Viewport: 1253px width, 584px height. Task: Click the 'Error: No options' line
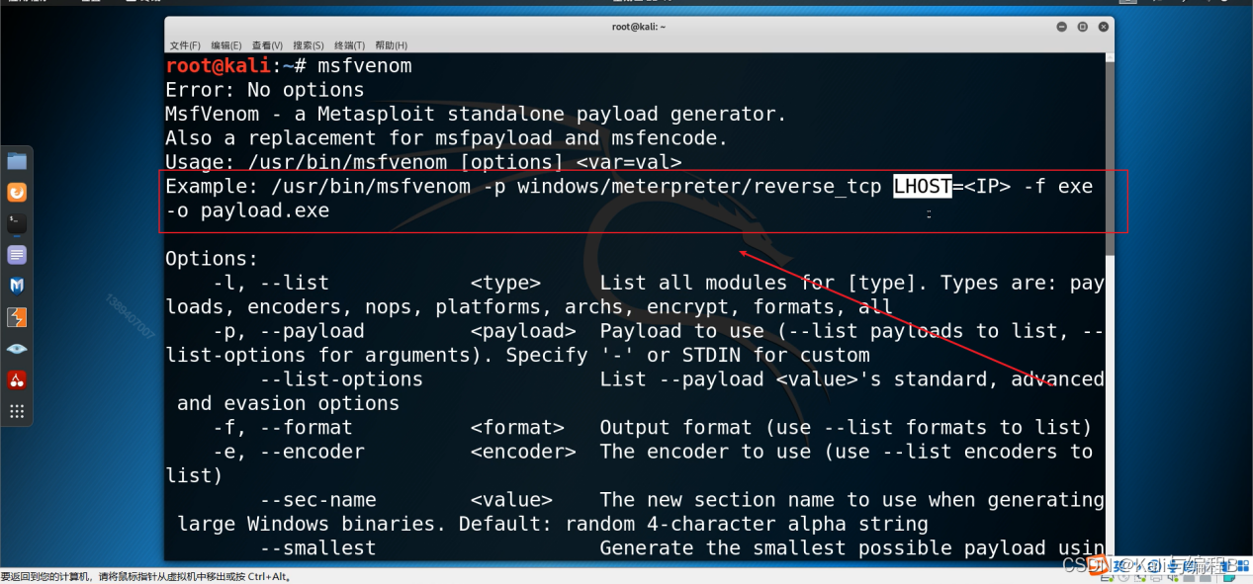point(265,90)
